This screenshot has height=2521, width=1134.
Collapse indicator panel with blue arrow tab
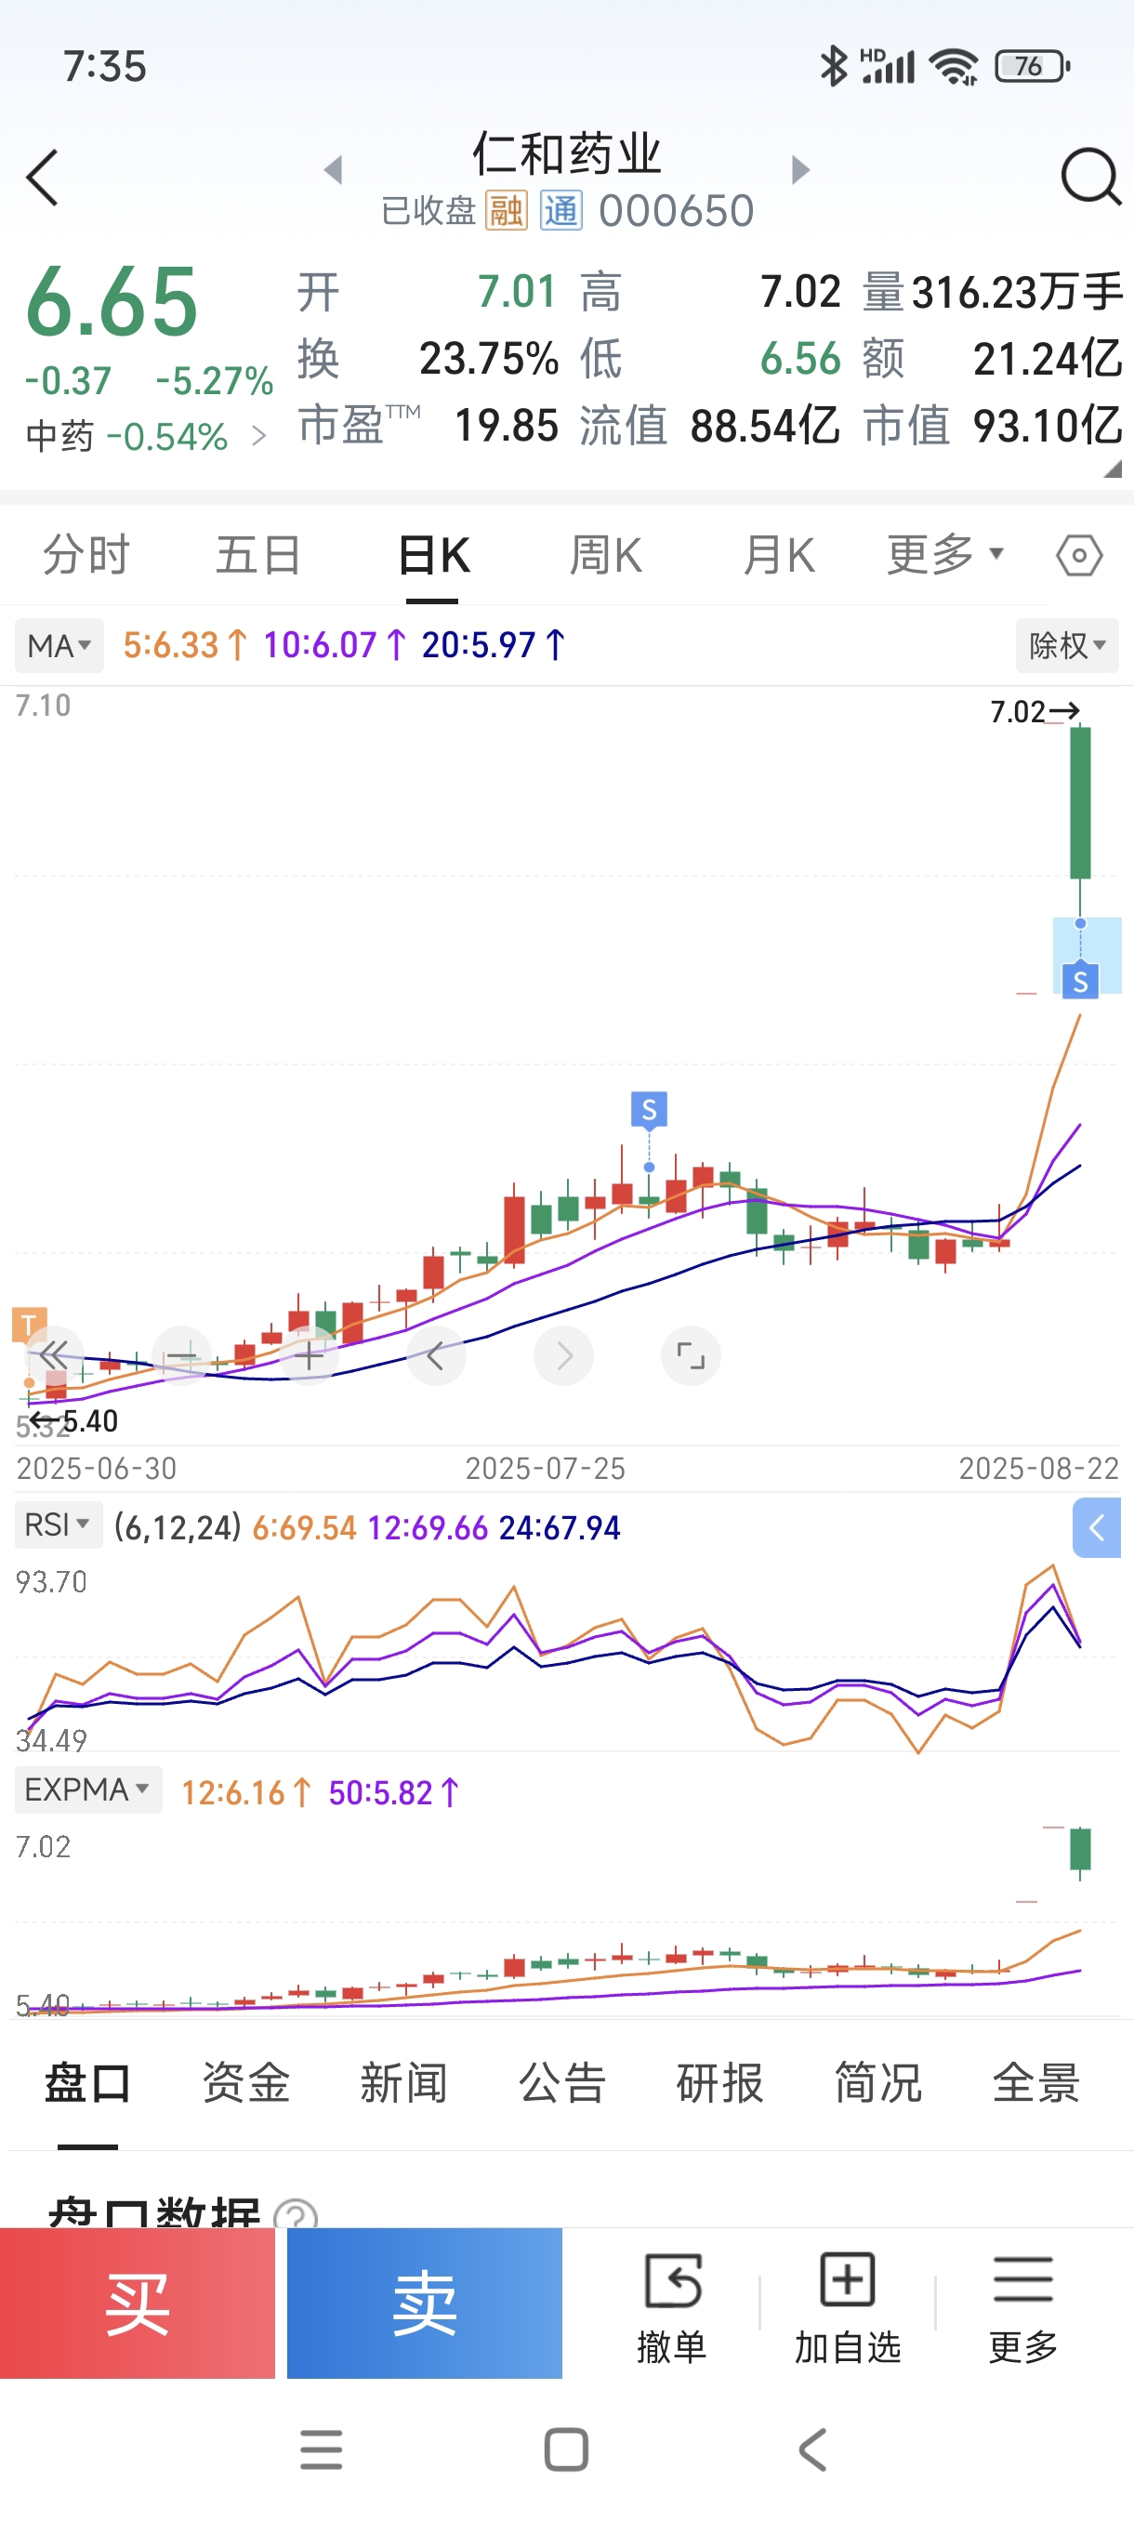point(1097,1527)
